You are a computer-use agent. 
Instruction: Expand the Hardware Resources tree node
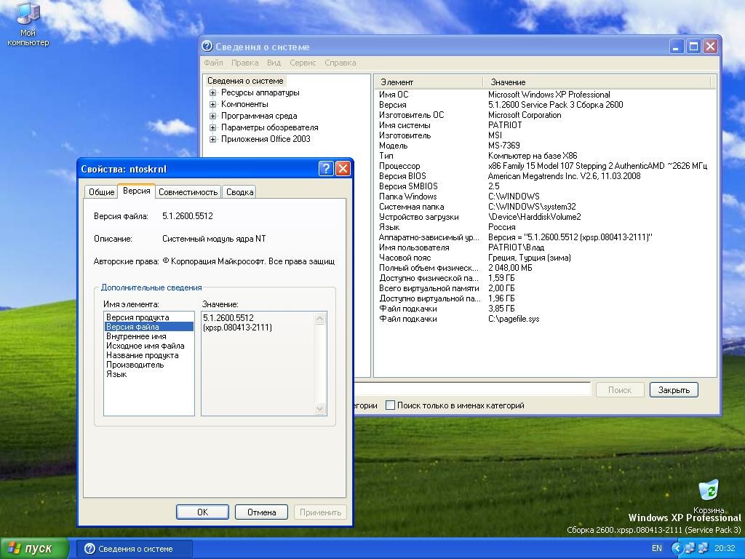pos(213,92)
